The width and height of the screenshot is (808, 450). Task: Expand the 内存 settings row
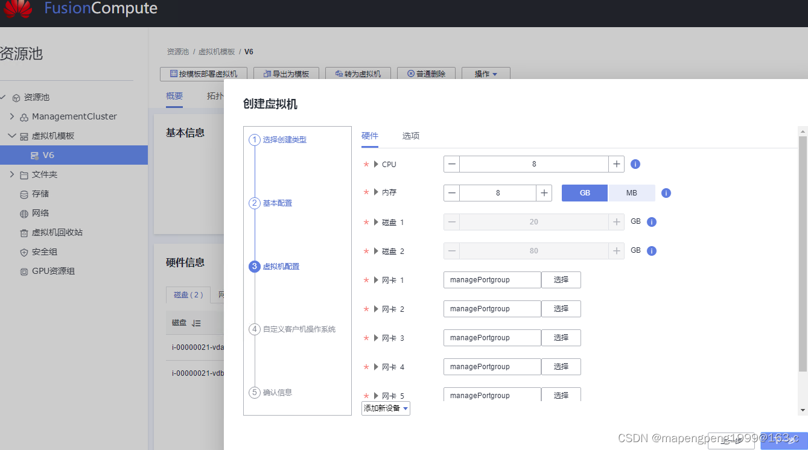pyautogui.click(x=377, y=192)
